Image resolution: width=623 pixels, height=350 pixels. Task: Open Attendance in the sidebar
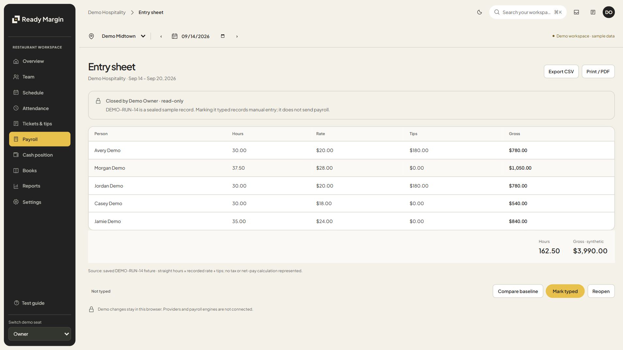tap(40, 108)
